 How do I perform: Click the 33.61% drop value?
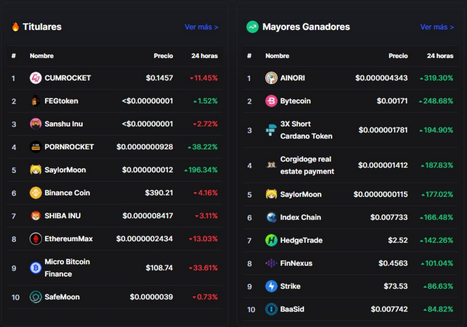pyautogui.click(x=203, y=268)
